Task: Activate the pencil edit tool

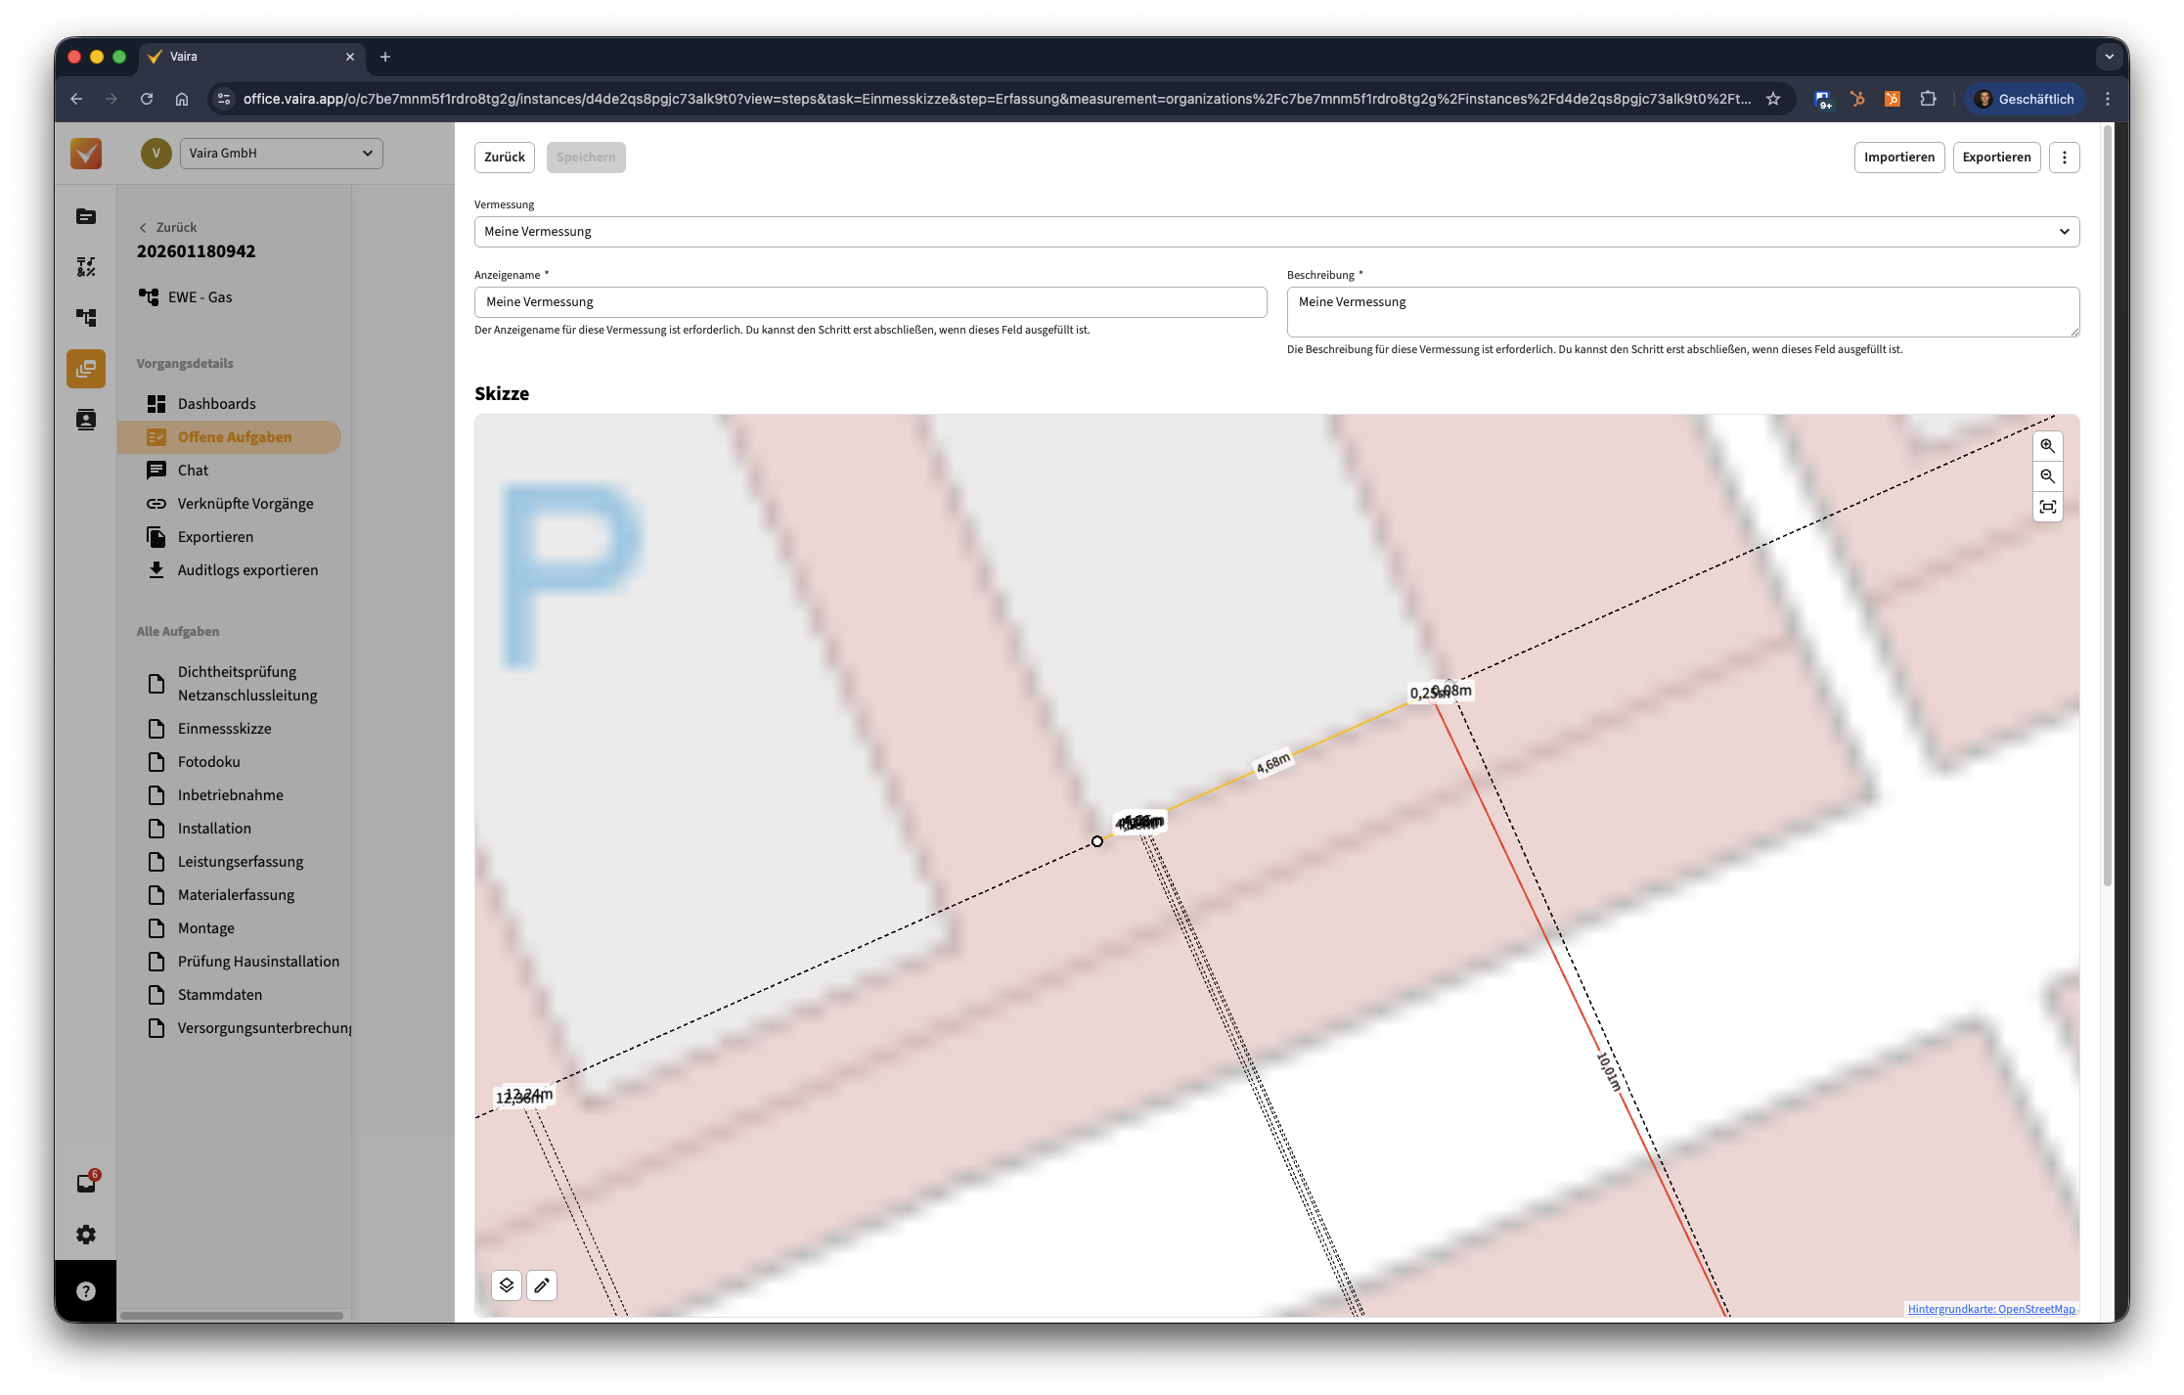Action: 542,1284
